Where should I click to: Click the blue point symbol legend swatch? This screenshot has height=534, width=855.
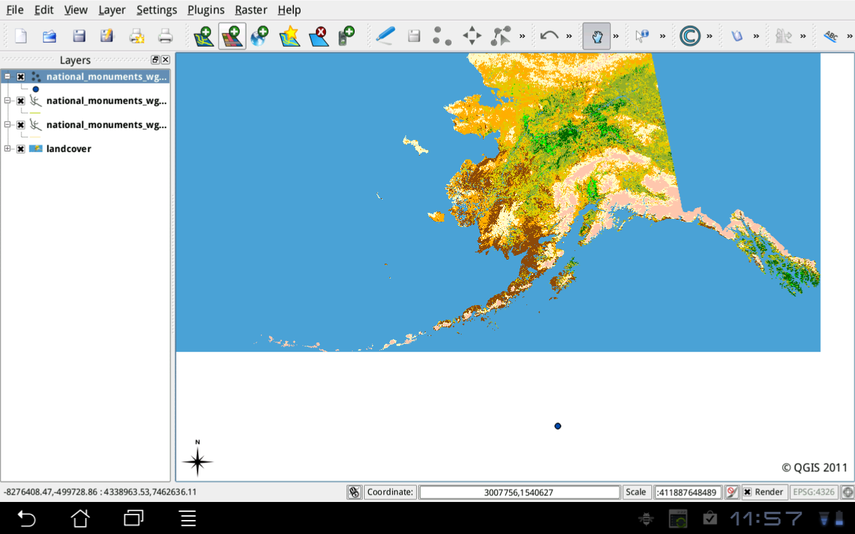[x=35, y=89]
